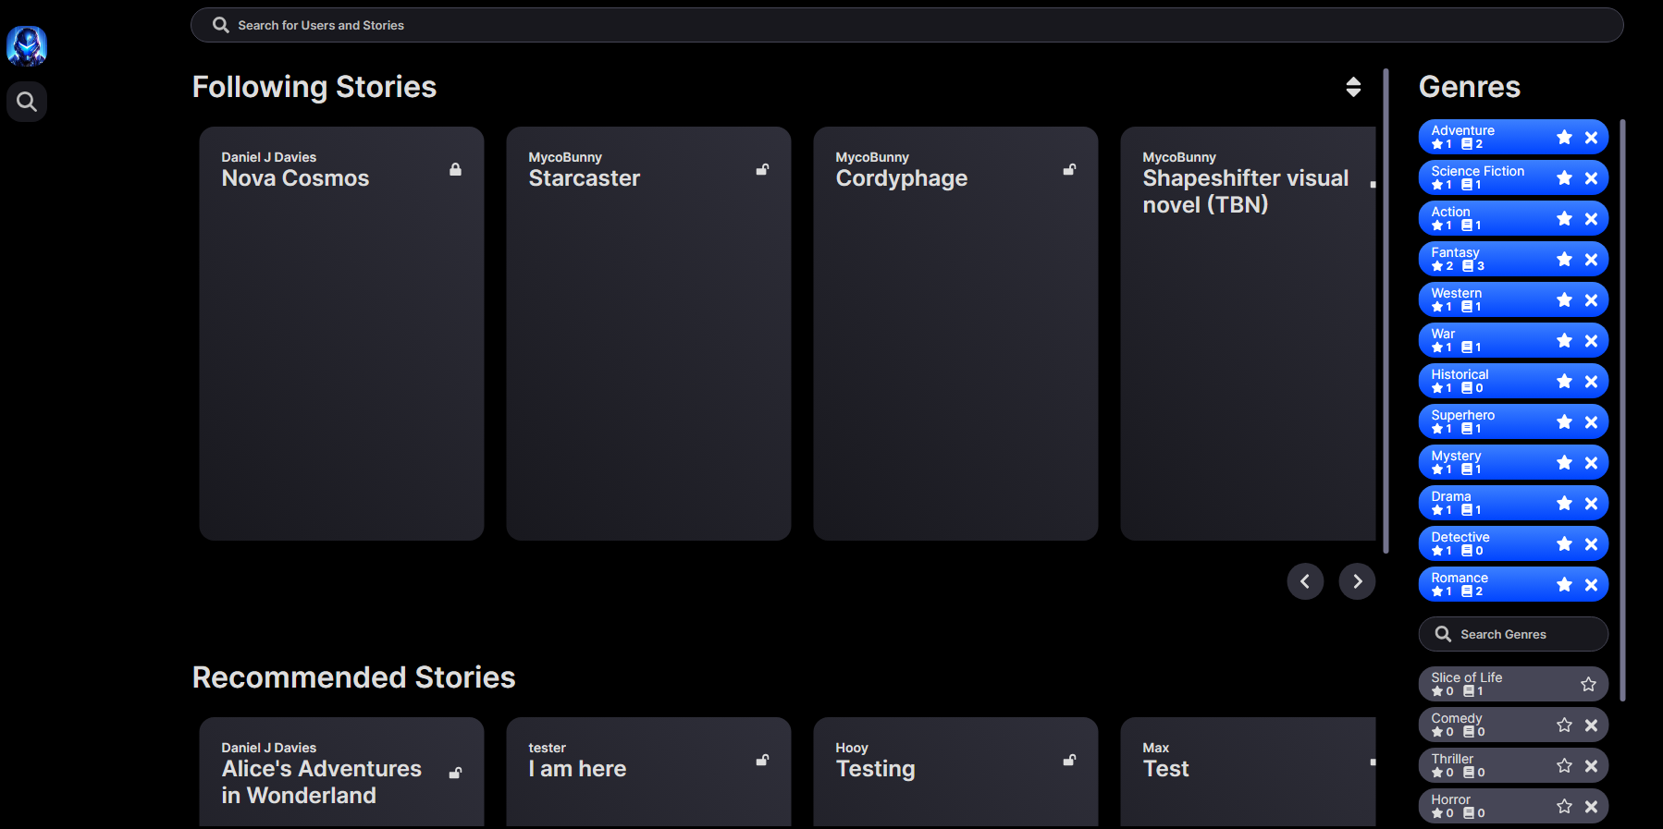Remove the Adventure genre with its X
The width and height of the screenshot is (1663, 829).
point(1591,138)
